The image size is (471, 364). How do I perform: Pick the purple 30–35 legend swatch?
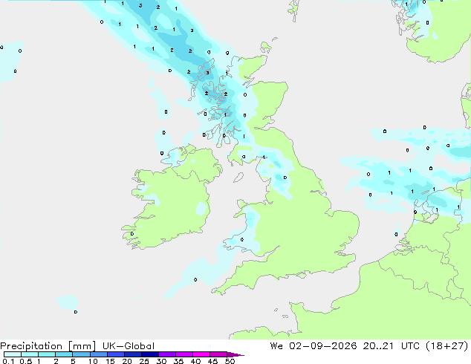click(167, 354)
